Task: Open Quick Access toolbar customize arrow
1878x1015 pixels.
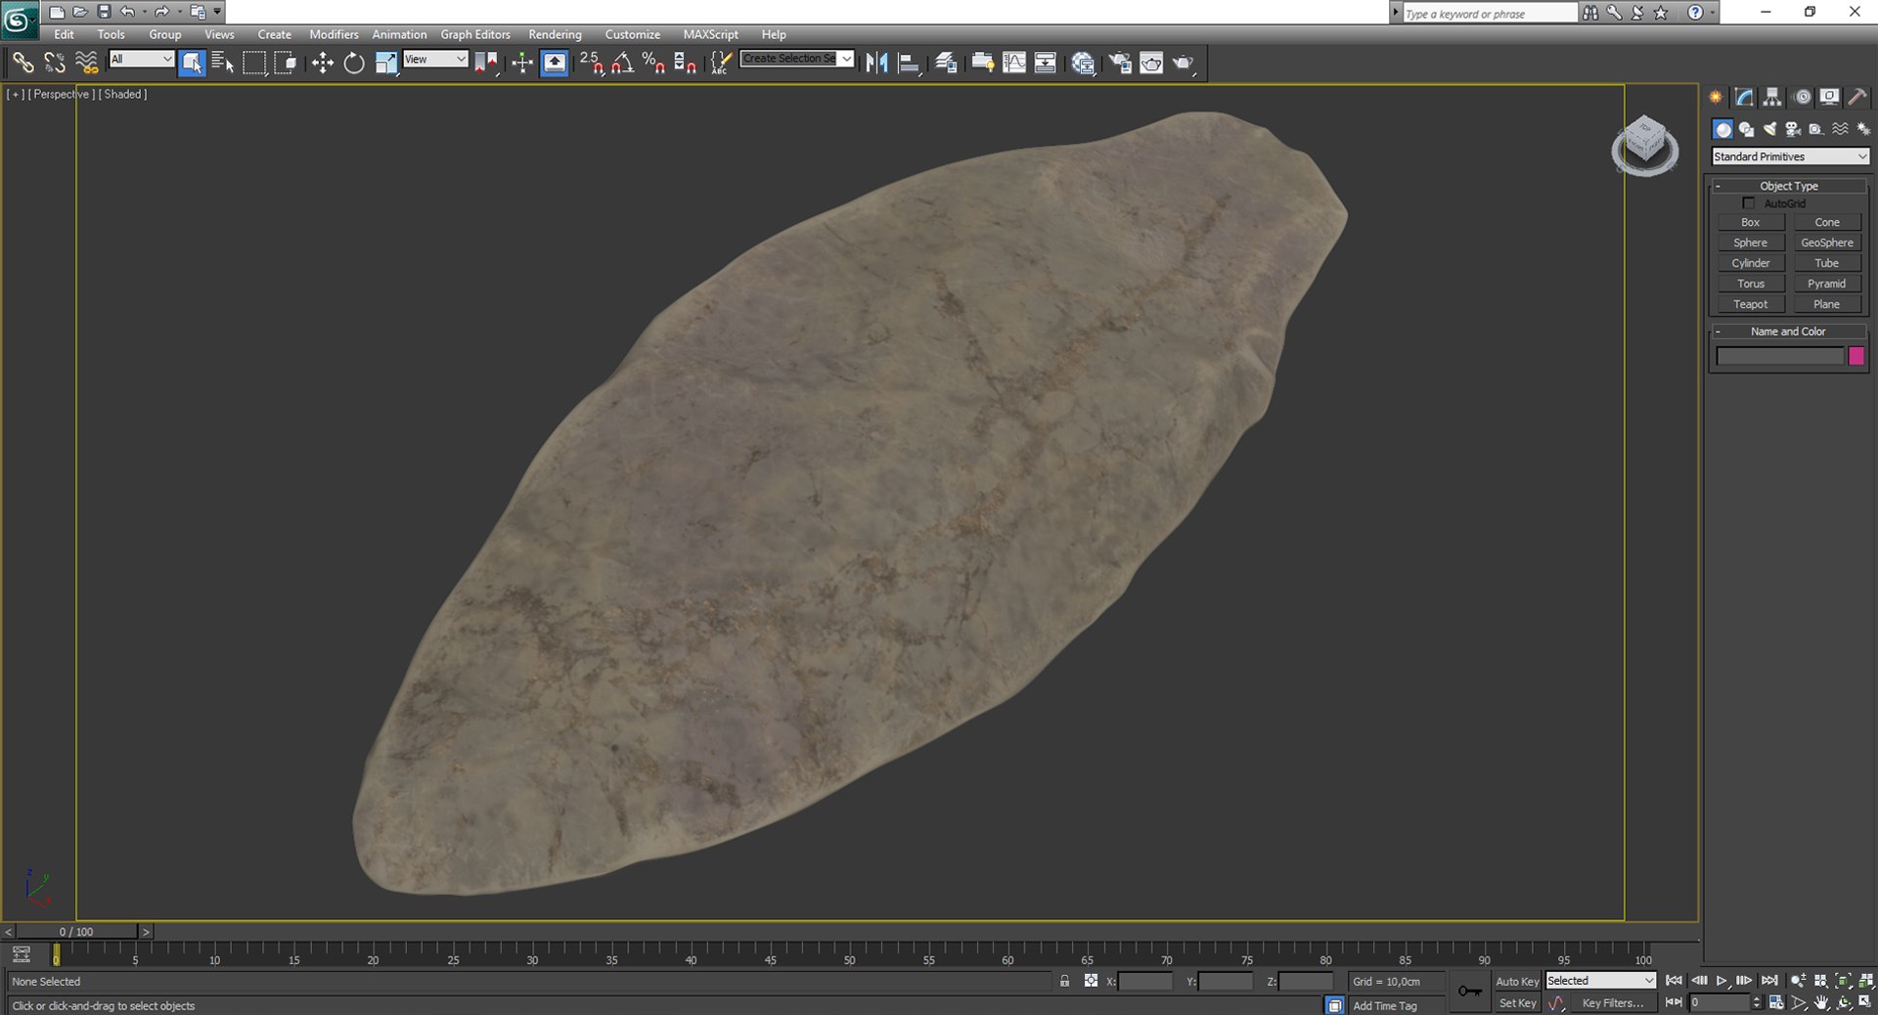Action: tap(217, 12)
